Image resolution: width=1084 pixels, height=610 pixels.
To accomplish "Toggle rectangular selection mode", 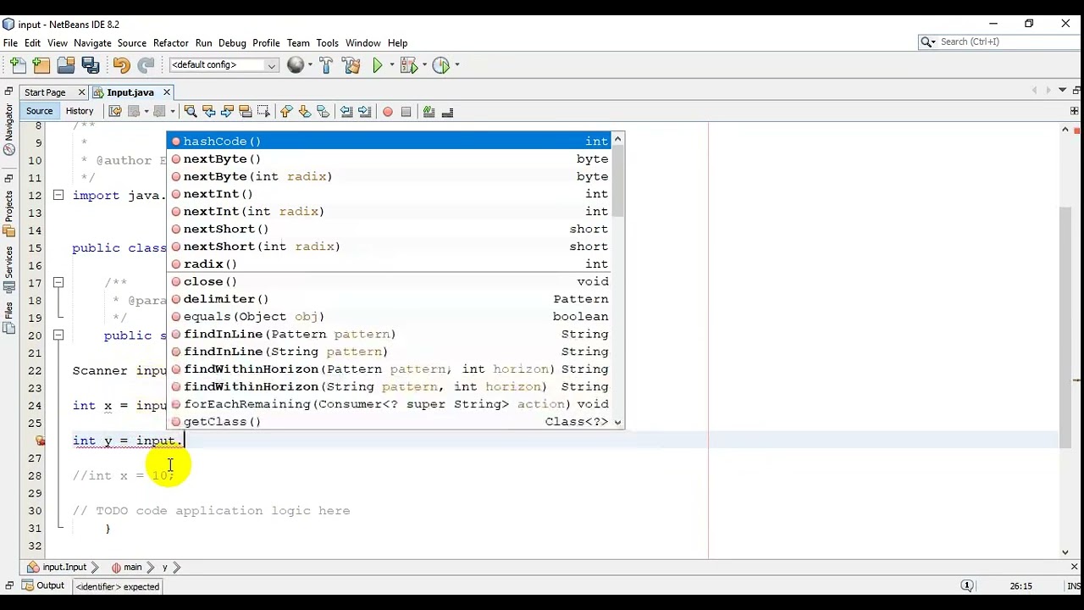I will pos(263,111).
